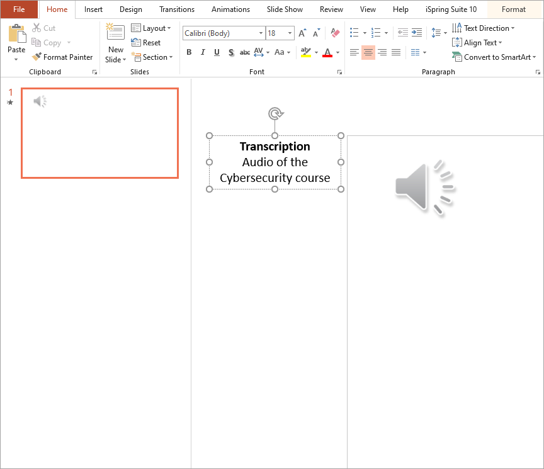The width and height of the screenshot is (544, 469).
Task: Toggle bold on the selected text
Action: pyautogui.click(x=189, y=52)
